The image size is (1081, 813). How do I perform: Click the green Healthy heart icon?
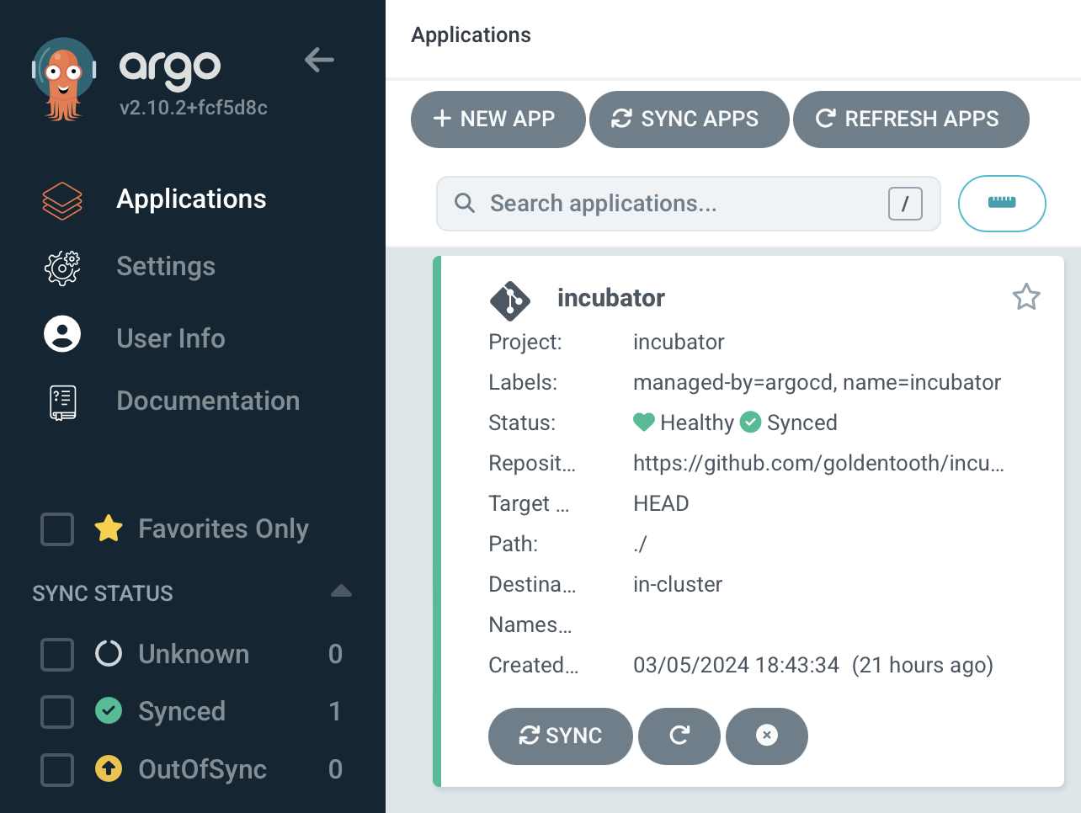[x=644, y=422]
